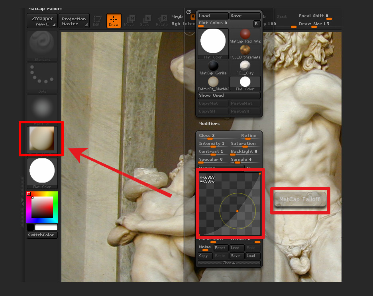Open the Dots stroke picker
Image resolution: width=373 pixels, height=296 pixels.
(x=42, y=78)
